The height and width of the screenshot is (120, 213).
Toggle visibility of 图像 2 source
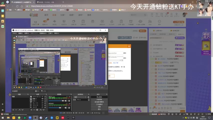43,101
